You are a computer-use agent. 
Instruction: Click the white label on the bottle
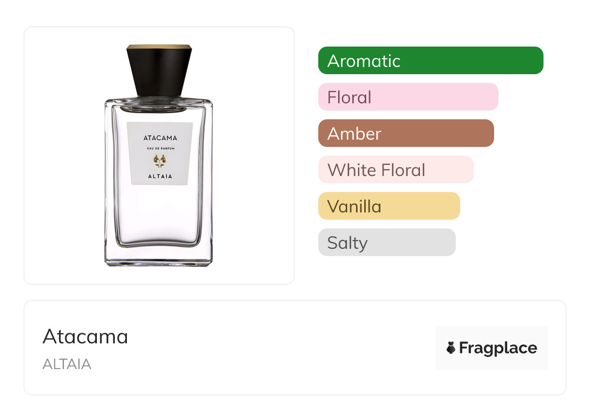point(160,153)
